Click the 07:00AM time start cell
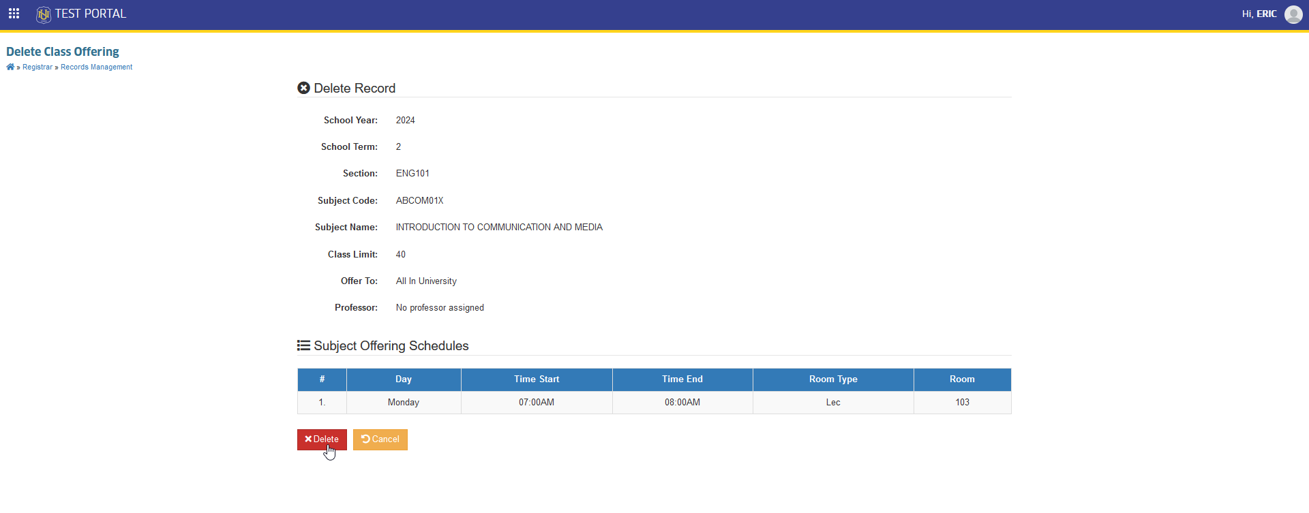This screenshot has height=513, width=1309. click(537, 403)
